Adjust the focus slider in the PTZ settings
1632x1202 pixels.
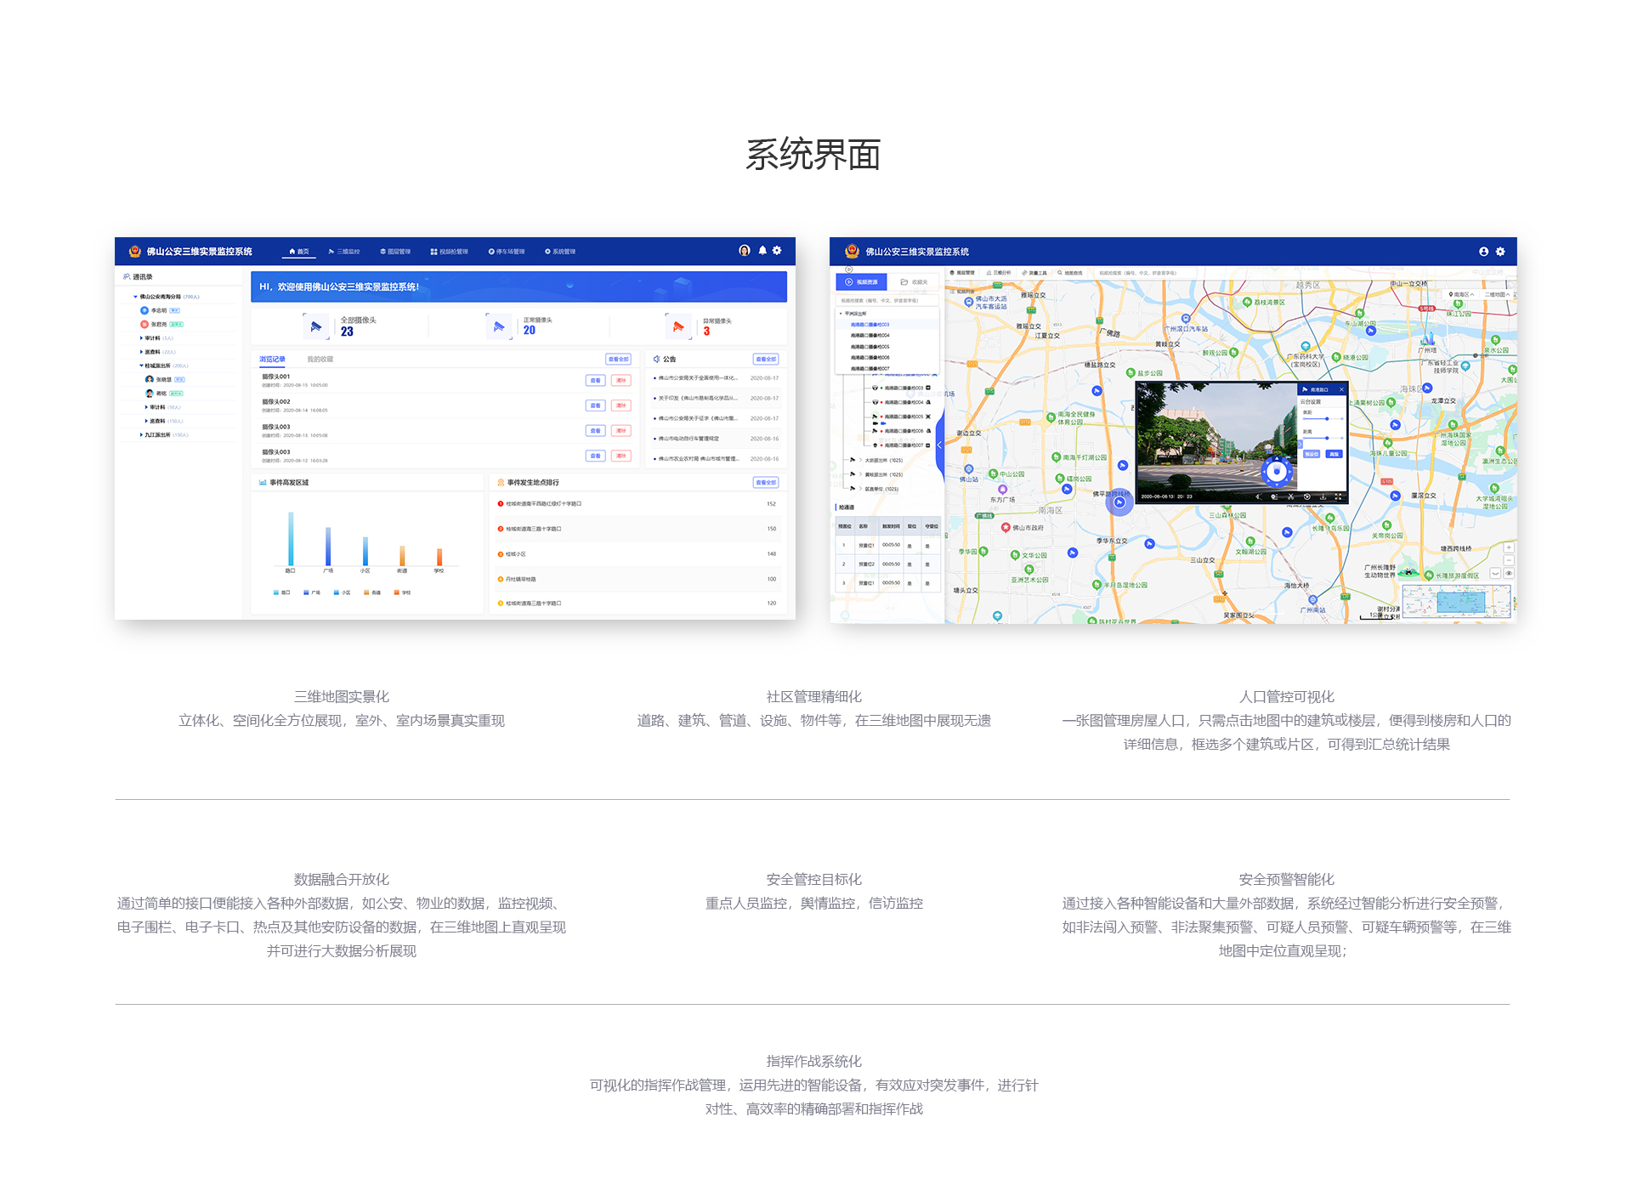(x=1327, y=418)
